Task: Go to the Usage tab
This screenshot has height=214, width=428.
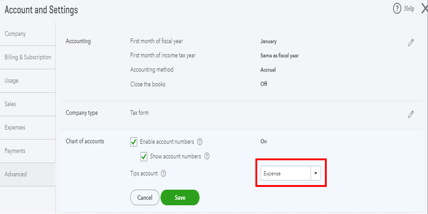Action: coord(12,81)
